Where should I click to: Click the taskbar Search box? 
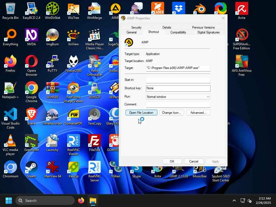point(45,201)
